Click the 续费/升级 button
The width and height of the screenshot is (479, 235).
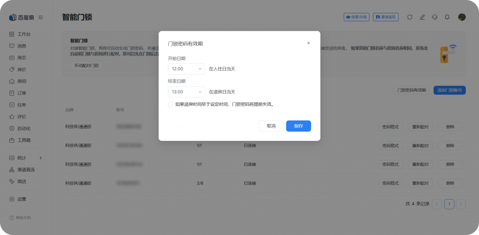coord(356,17)
